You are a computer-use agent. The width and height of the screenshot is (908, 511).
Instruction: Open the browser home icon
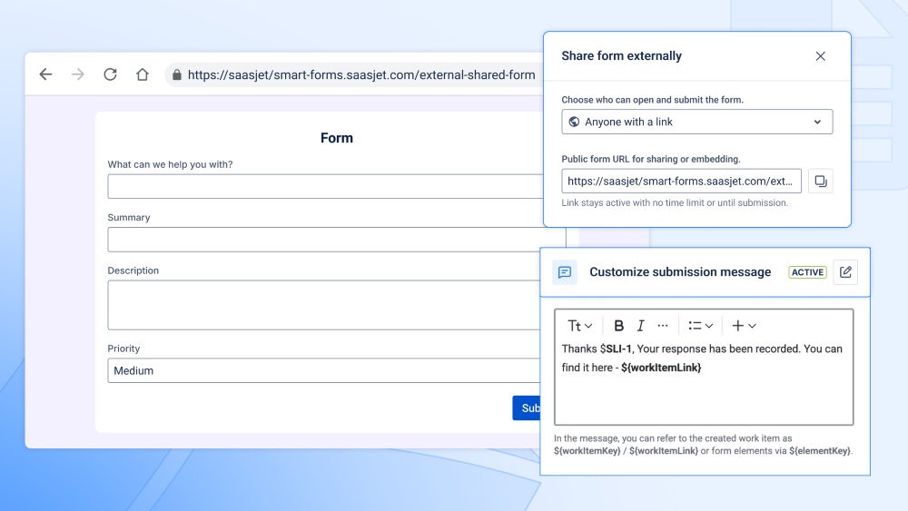point(143,74)
